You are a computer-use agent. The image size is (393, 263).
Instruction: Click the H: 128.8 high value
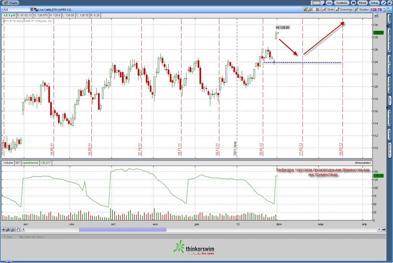click(x=55, y=15)
